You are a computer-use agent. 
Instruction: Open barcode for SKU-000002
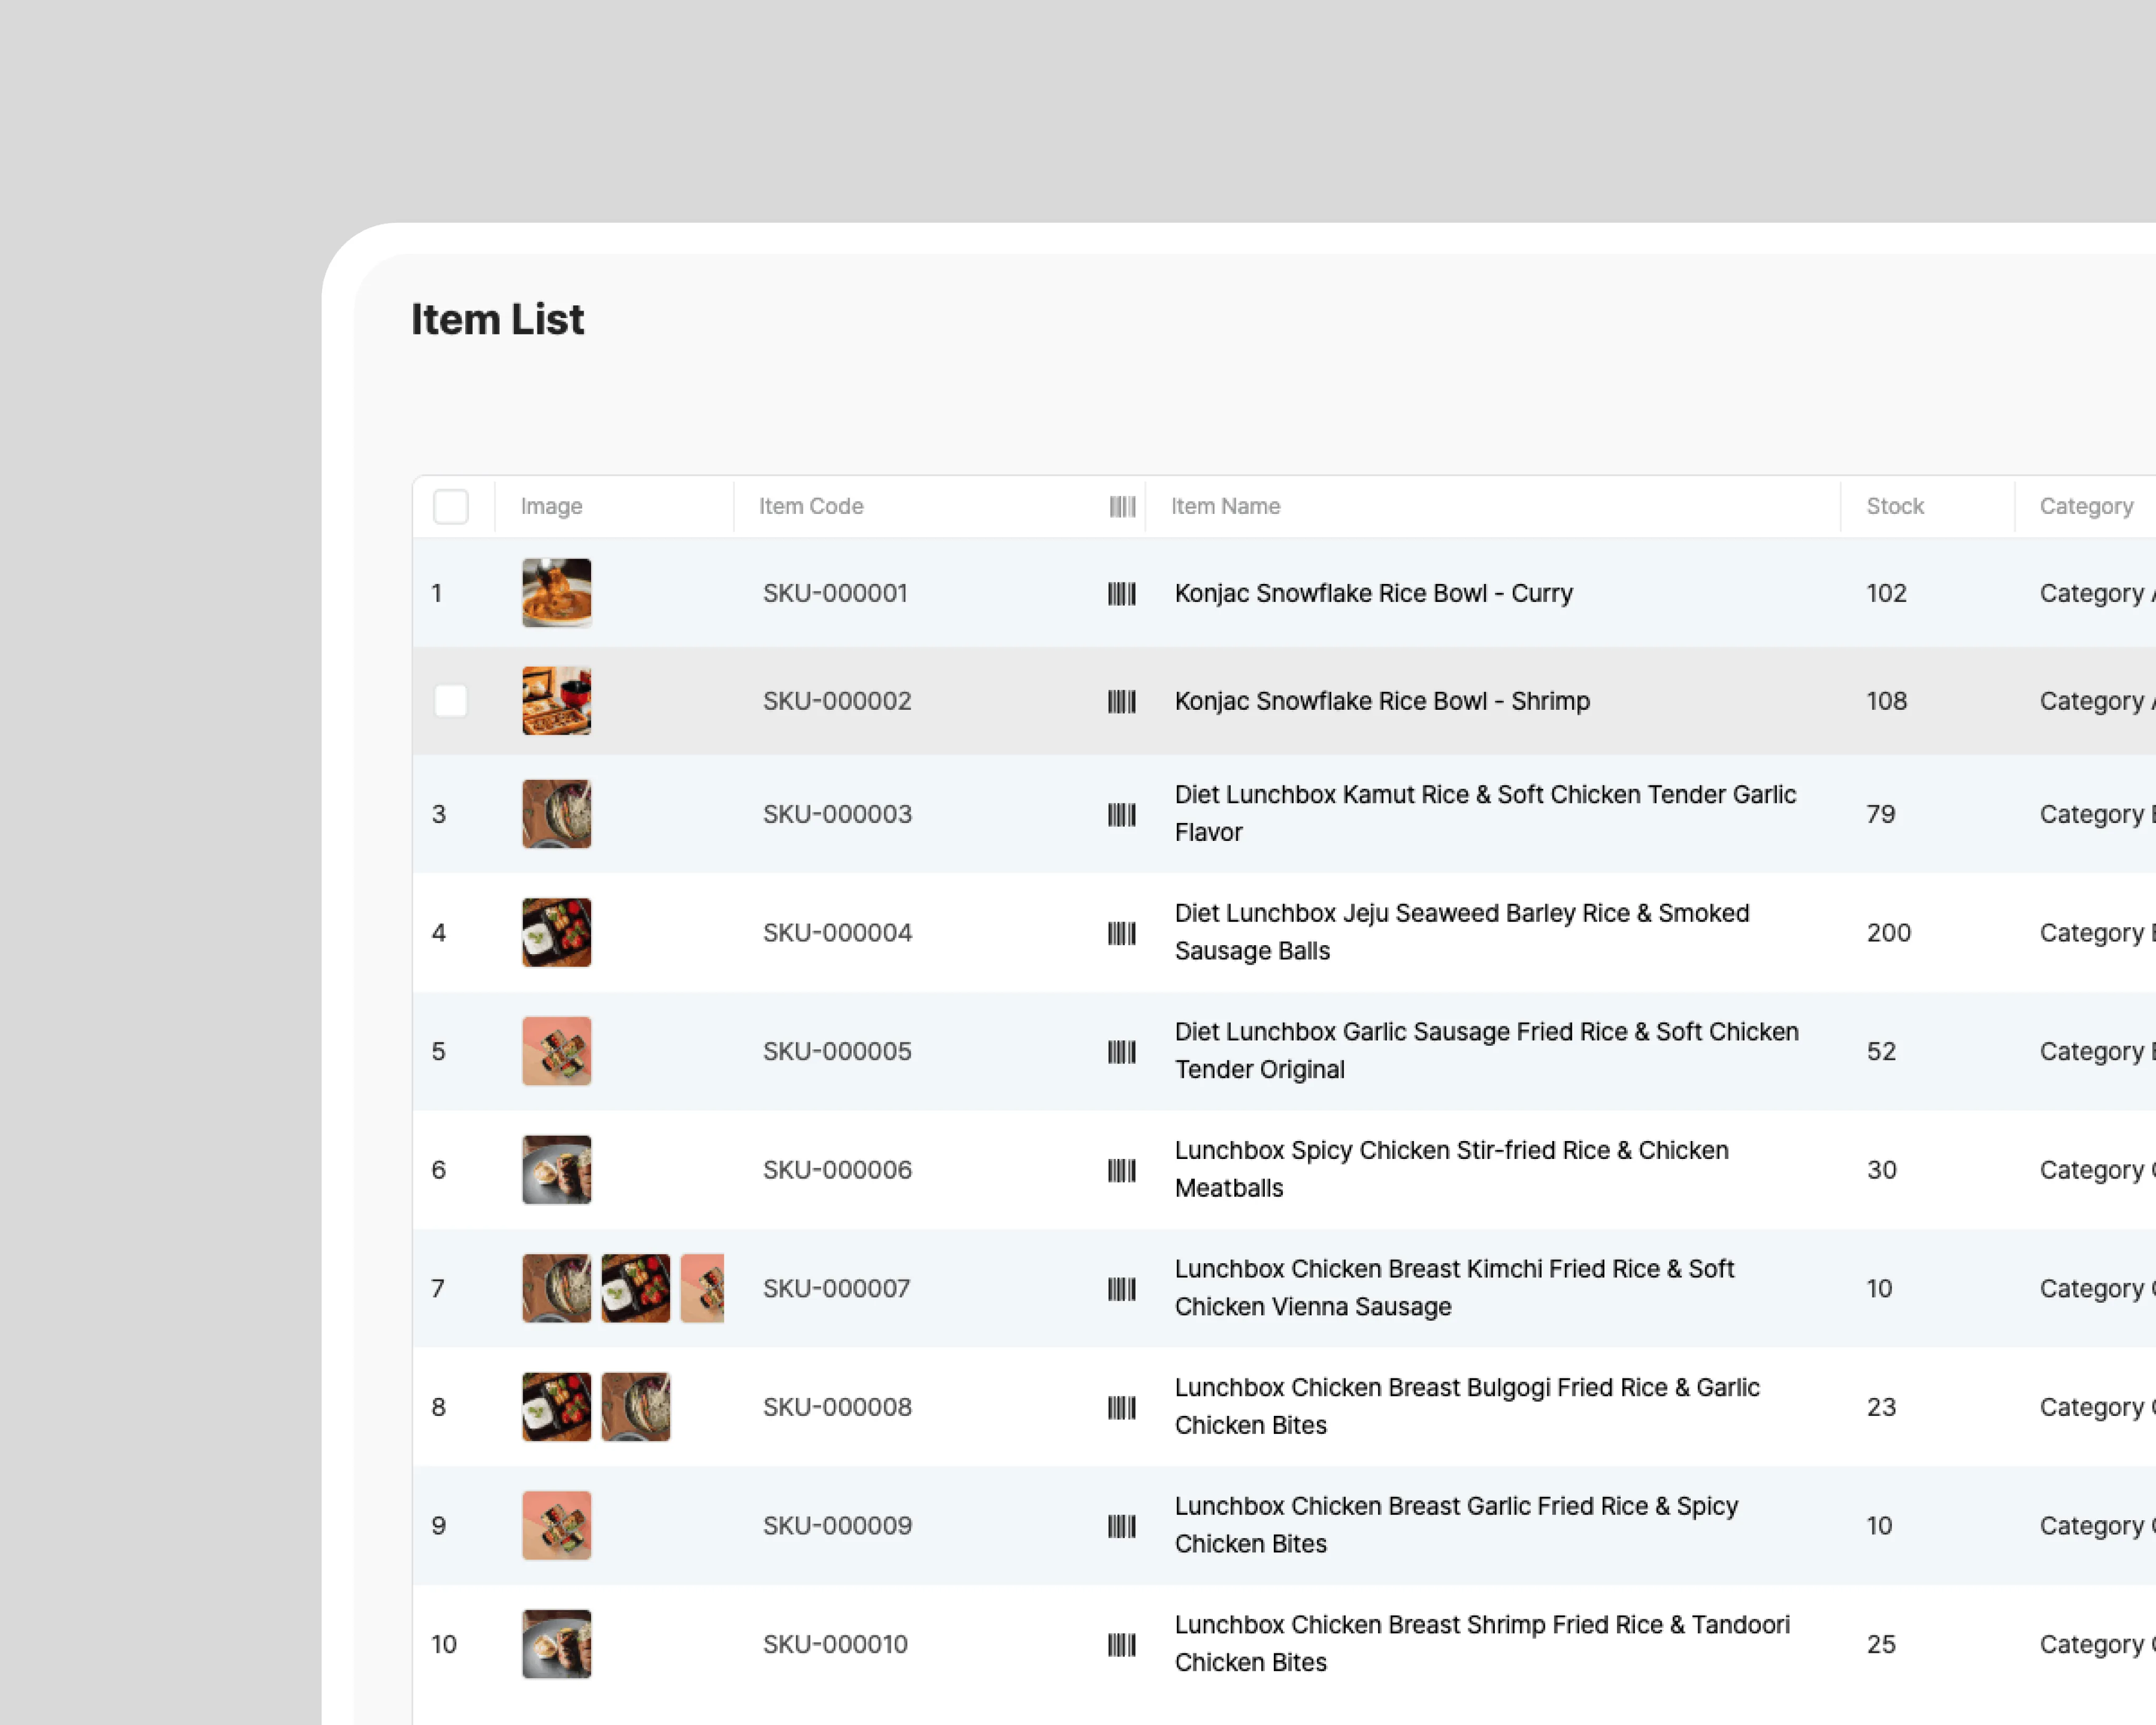[1122, 701]
